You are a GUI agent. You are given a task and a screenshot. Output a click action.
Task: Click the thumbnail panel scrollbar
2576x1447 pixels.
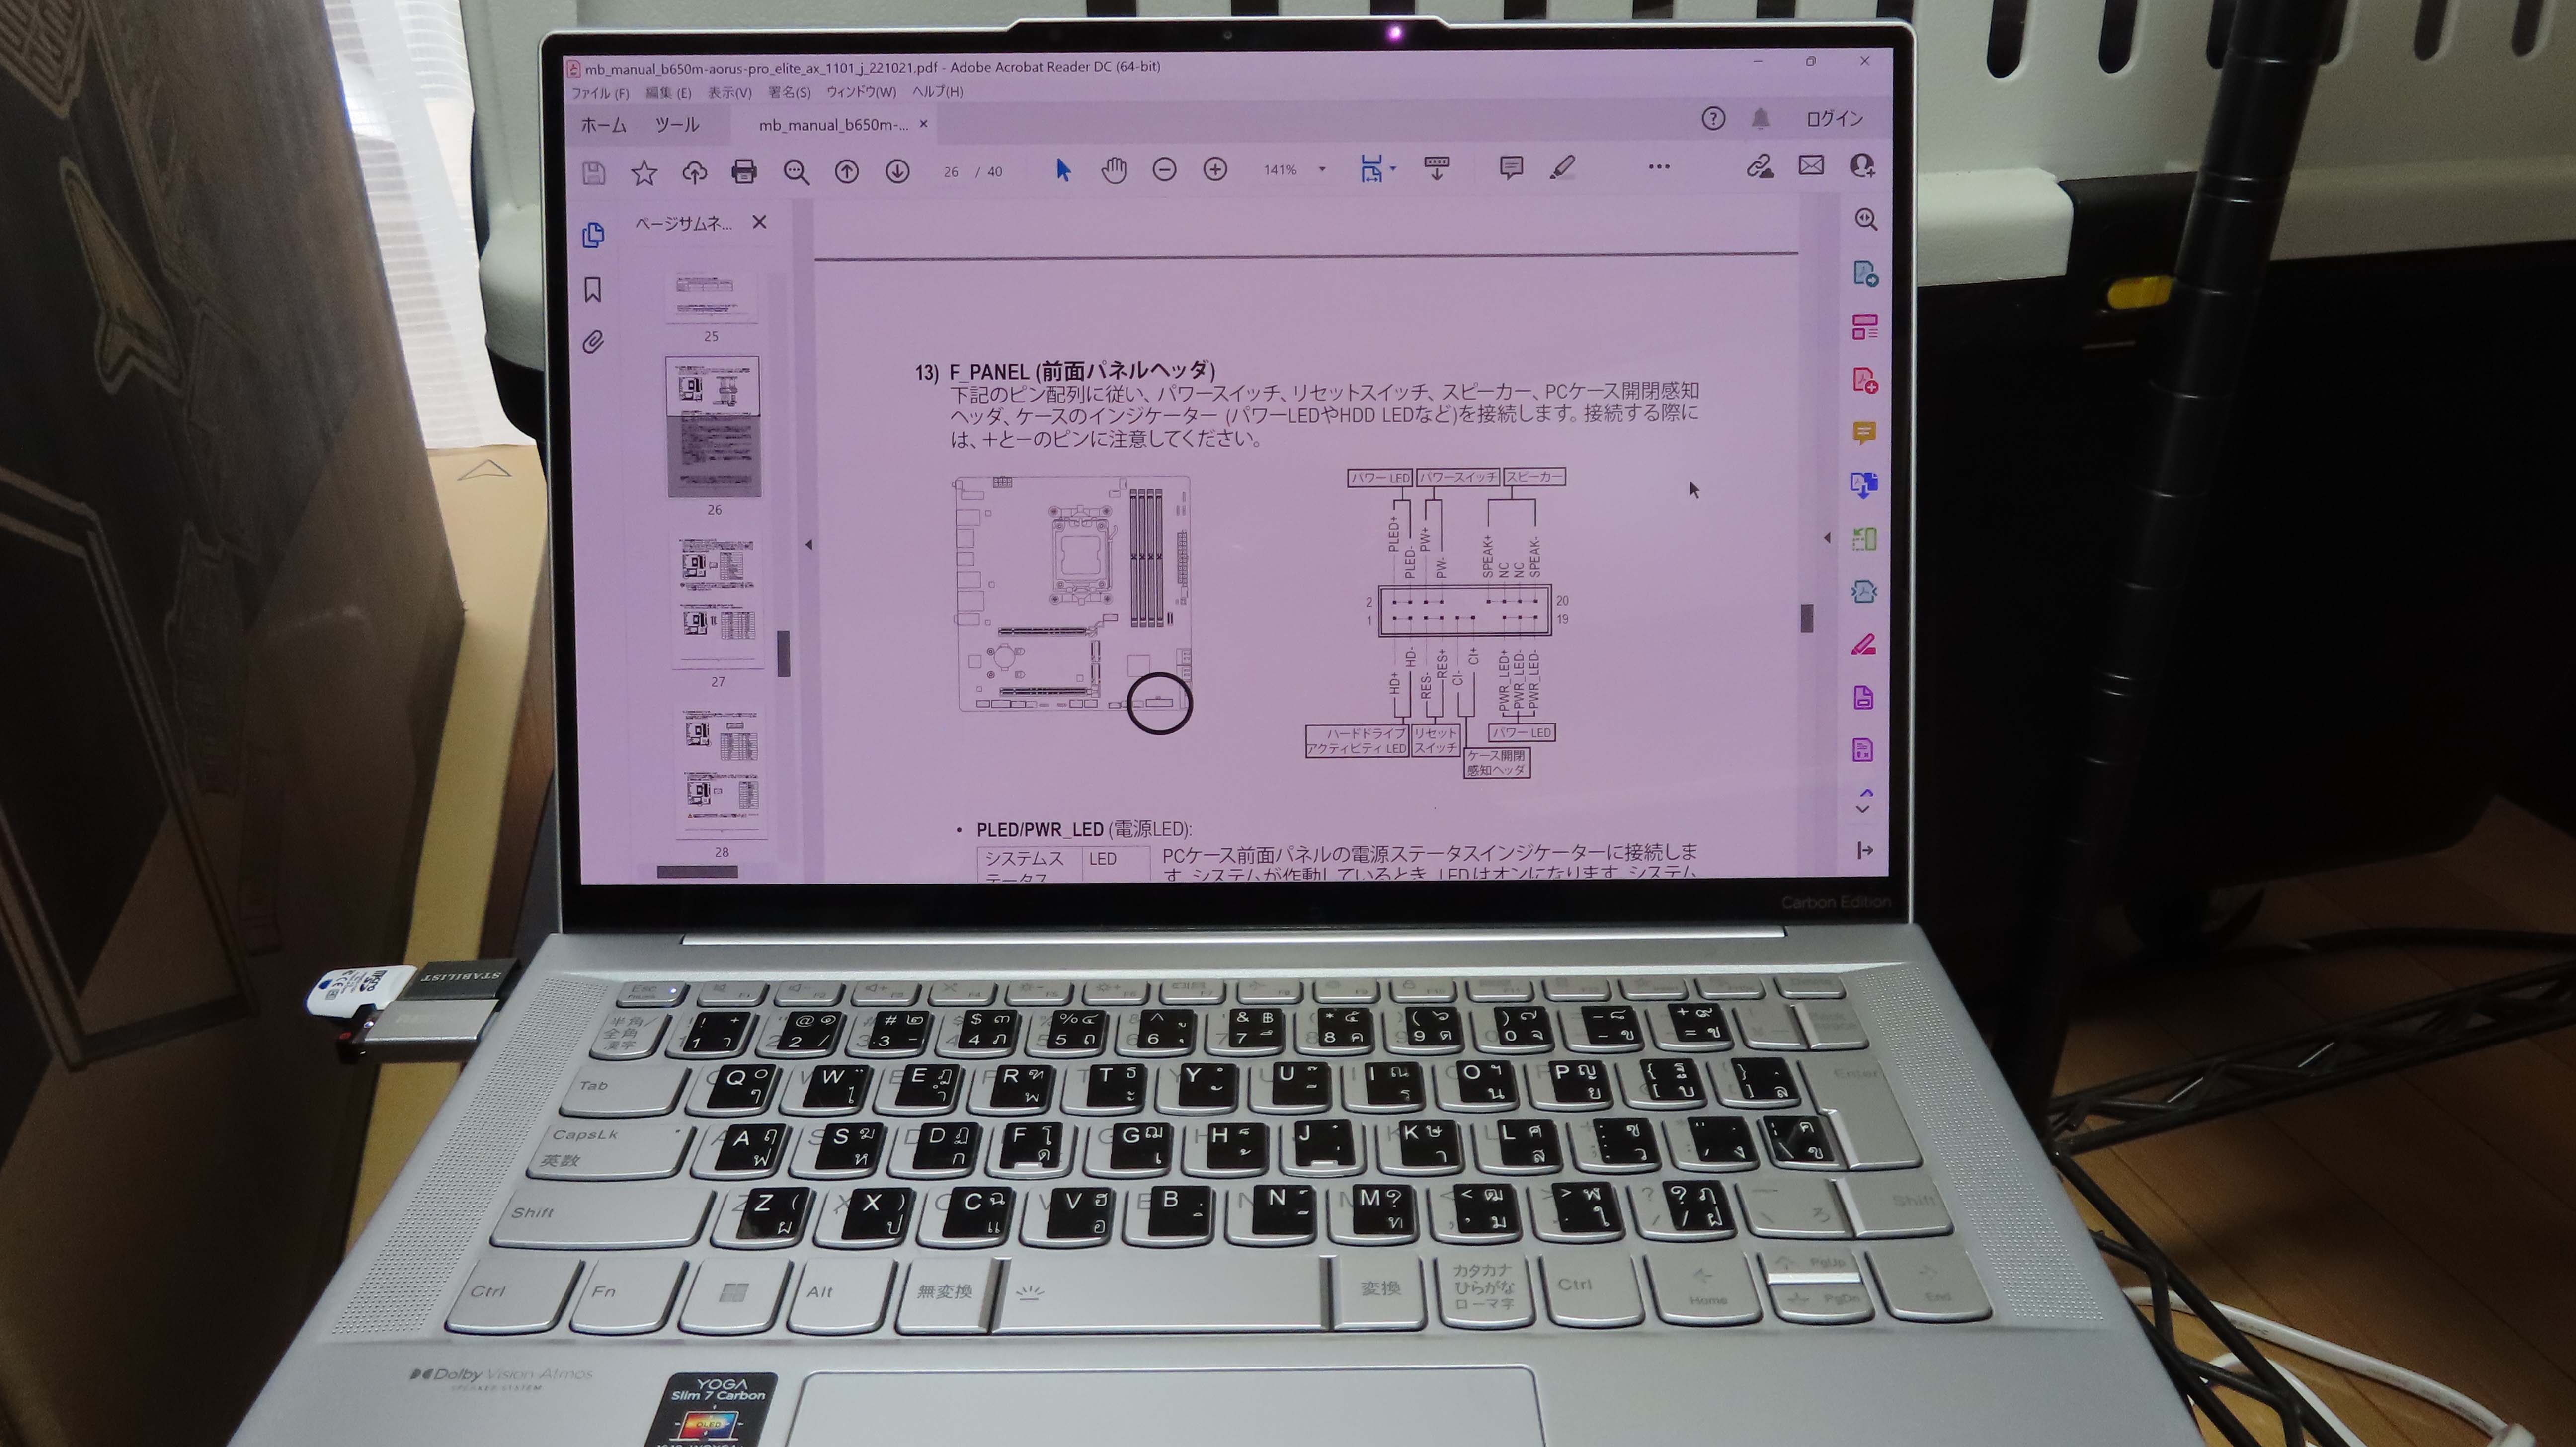pyautogui.click(x=783, y=653)
